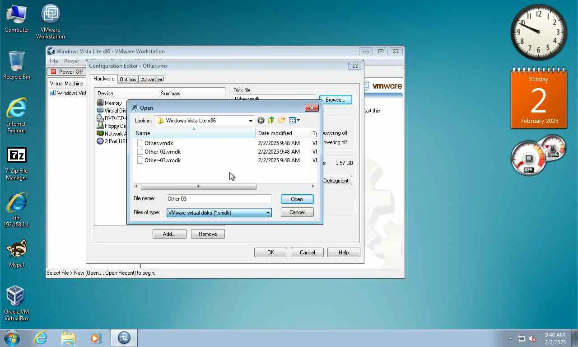This screenshot has width=578, height=347.
Task: Click Browse for disk file
Action: [336, 100]
